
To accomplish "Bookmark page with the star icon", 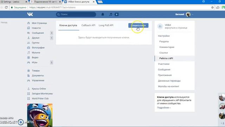I will (212, 7).
